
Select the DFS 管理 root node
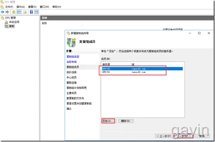click(10, 18)
